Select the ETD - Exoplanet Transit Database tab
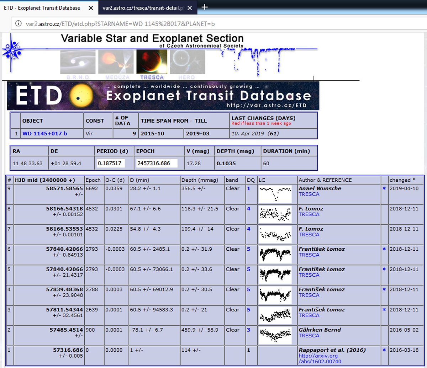The width and height of the screenshot is (427, 368). click(43, 7)
